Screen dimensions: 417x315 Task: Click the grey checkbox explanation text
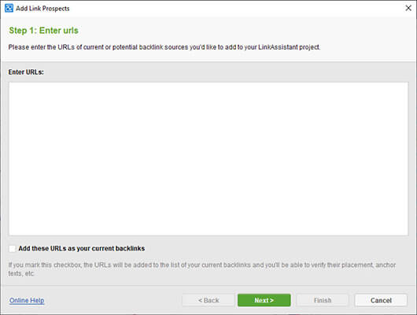(x=202, y=269)
